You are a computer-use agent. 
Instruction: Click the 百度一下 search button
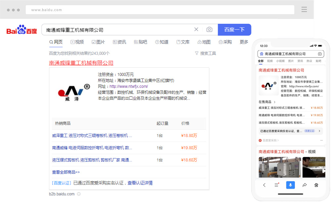click(234, 30)
